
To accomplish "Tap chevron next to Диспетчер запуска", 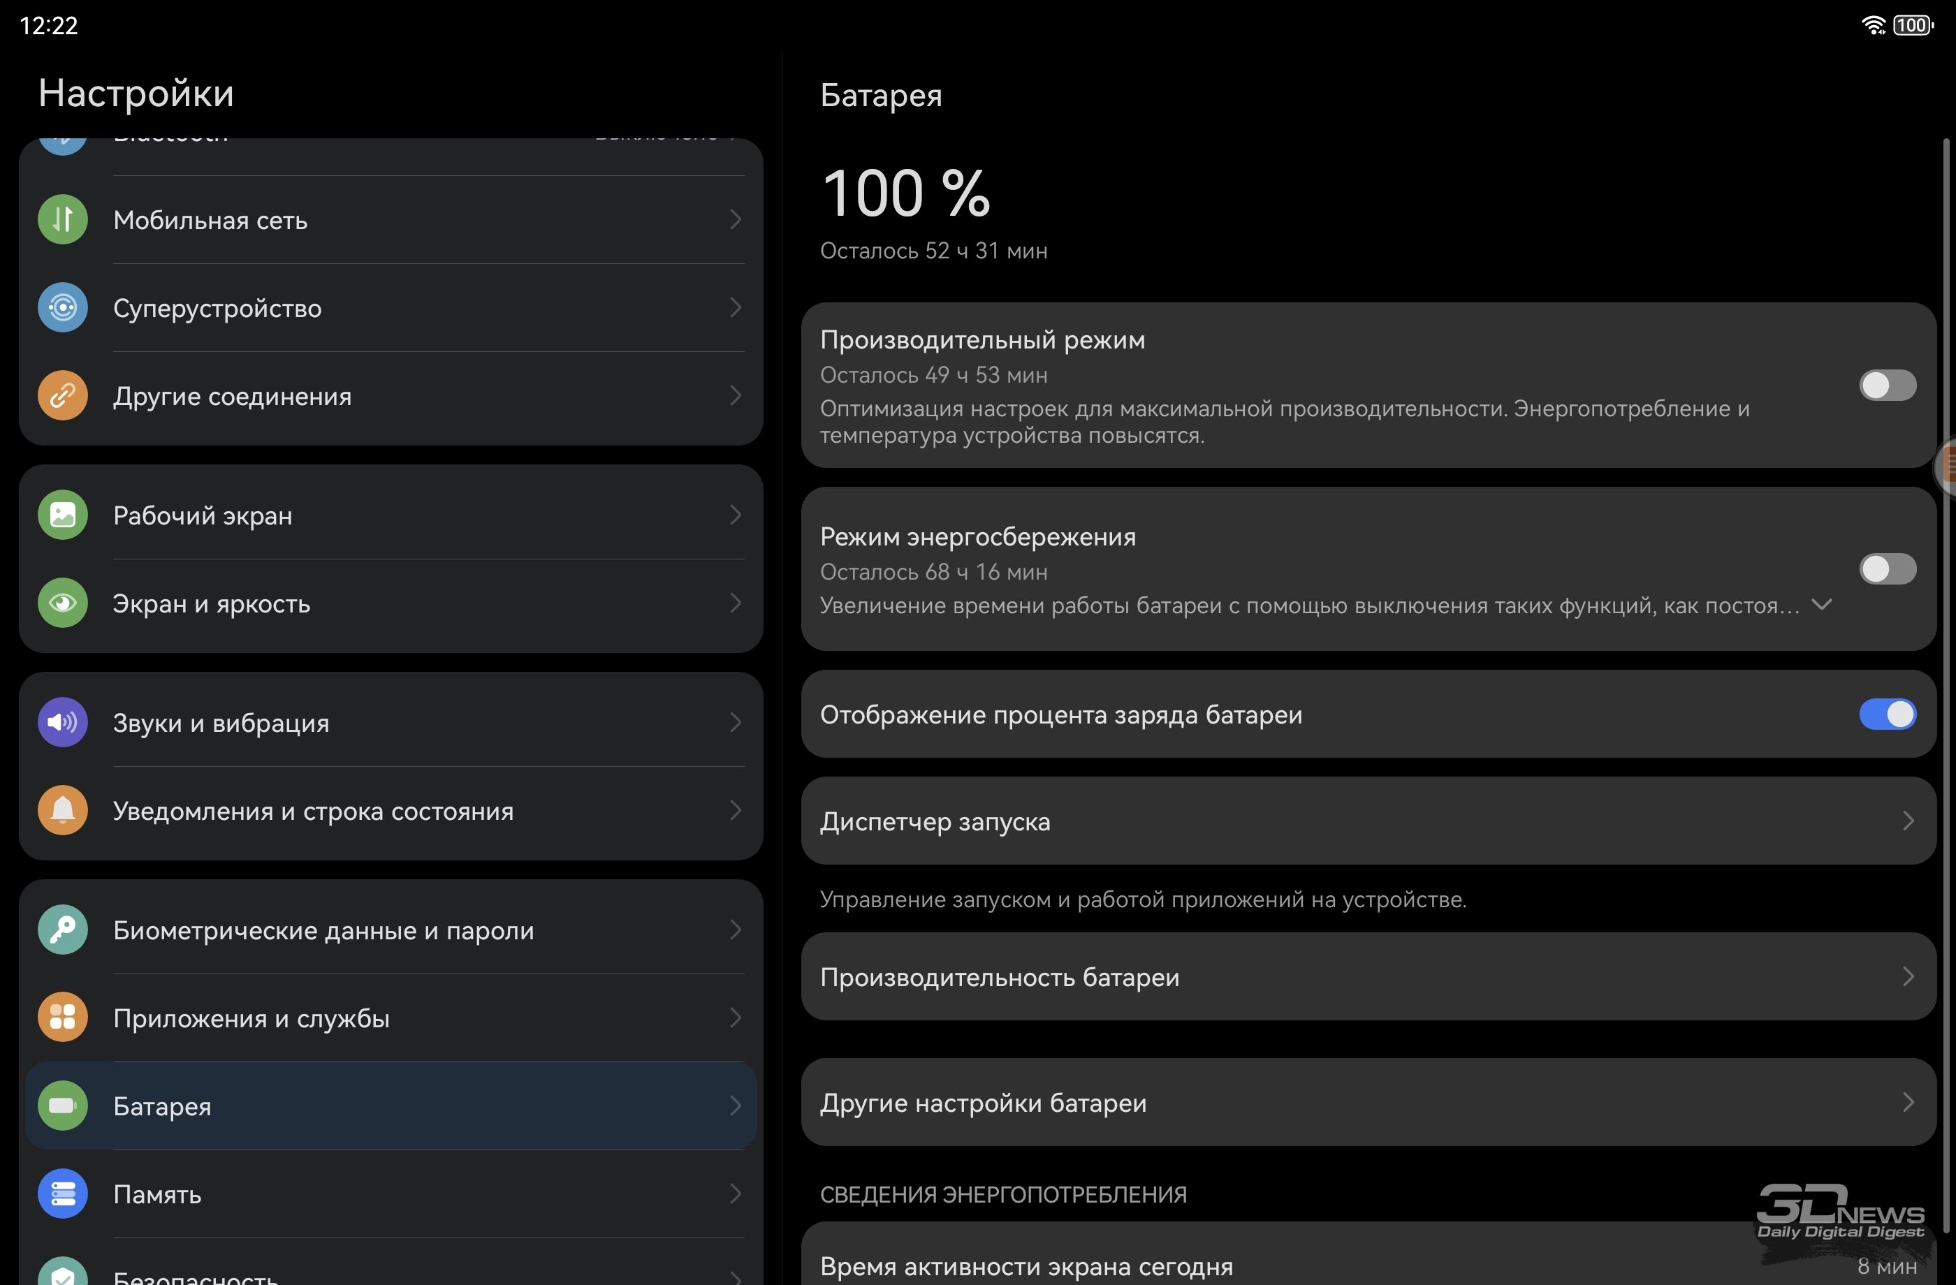I will click(1908, 820).
